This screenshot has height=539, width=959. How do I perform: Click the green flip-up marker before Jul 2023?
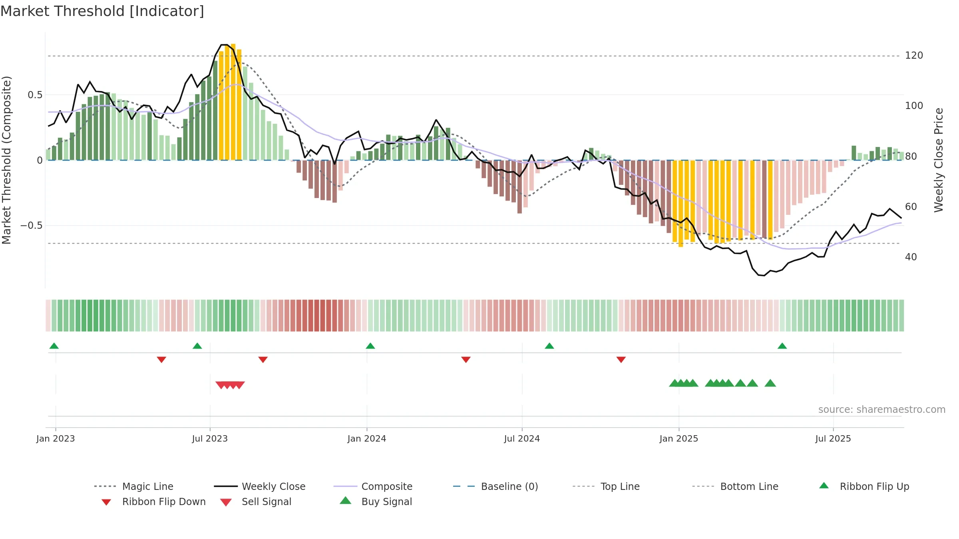[197, 346]
